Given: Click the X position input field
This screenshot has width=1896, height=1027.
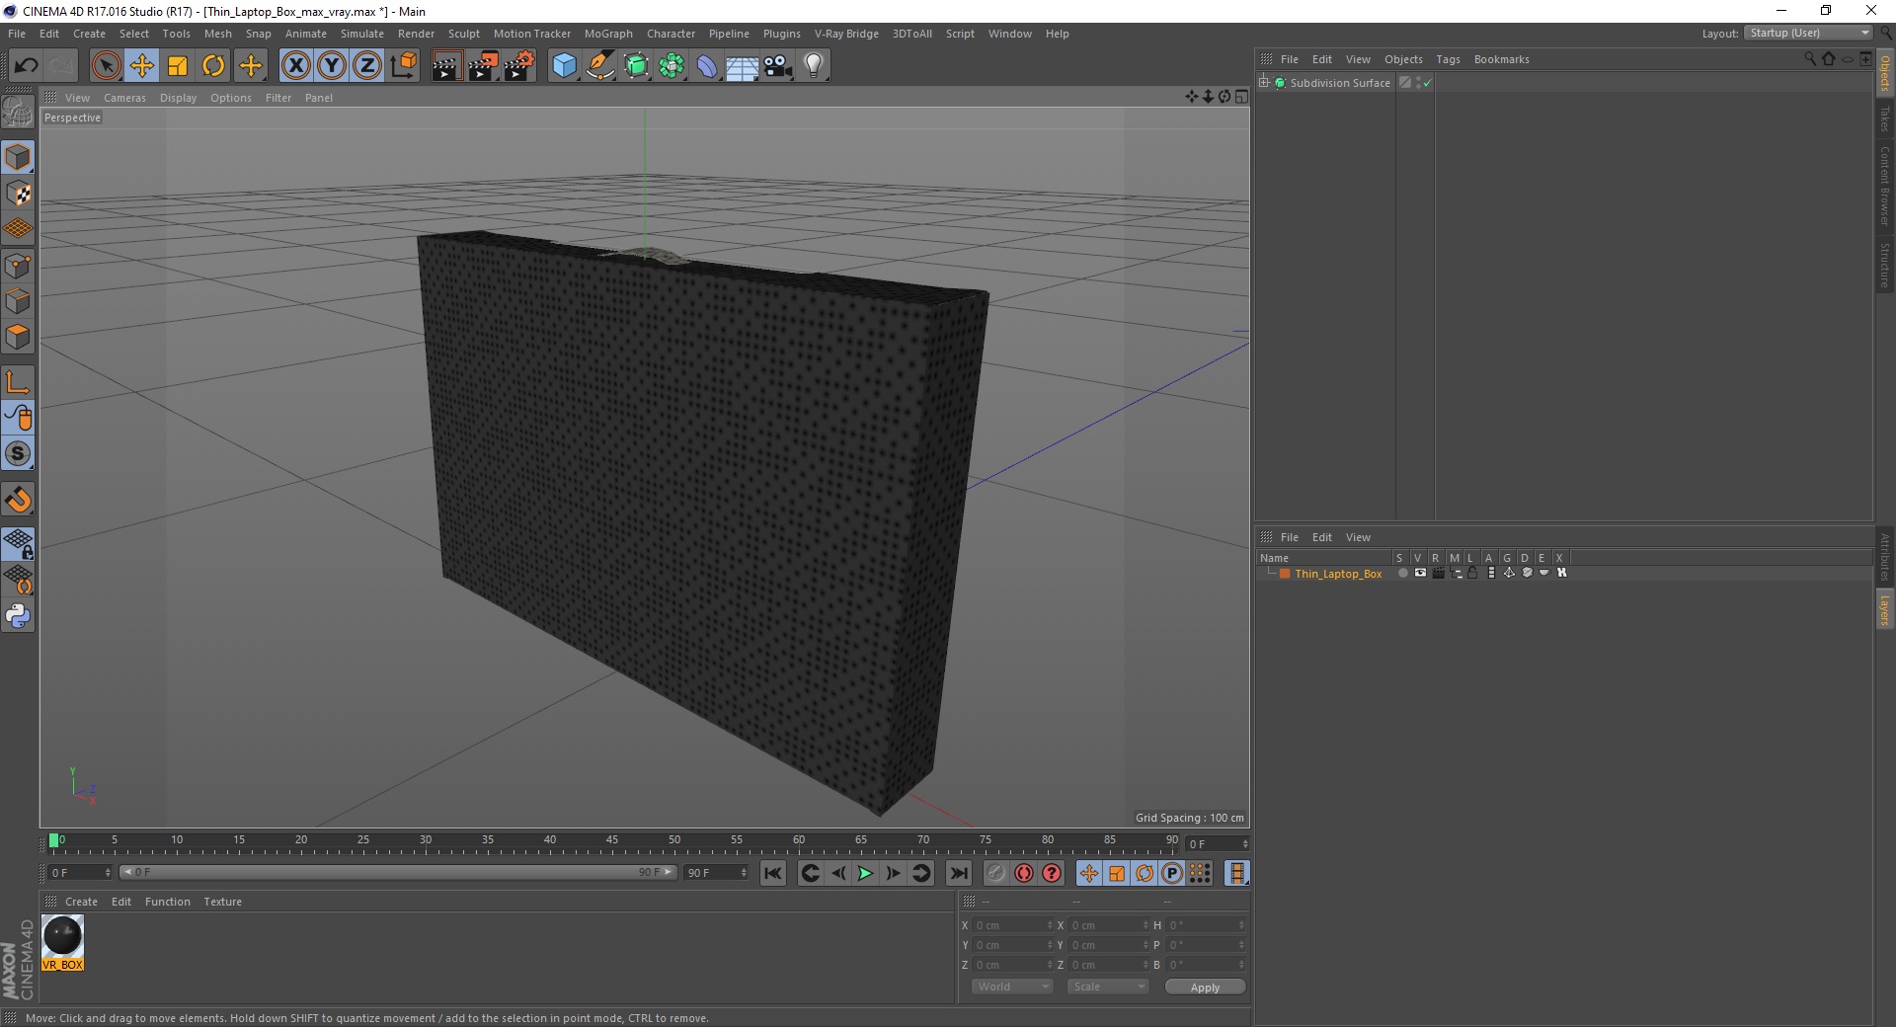Looking at the screenshot, I should point(1014,925).
